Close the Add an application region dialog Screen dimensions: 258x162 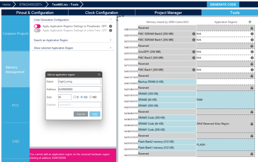[x=99, y=75]
